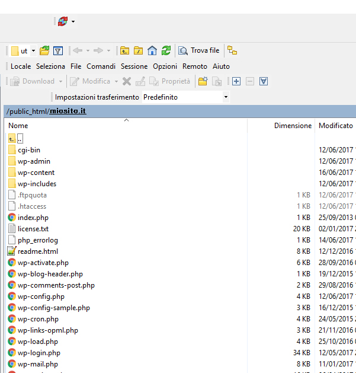Click the synchronize browsing red-blue arrows icon

[x=63, y=21]
